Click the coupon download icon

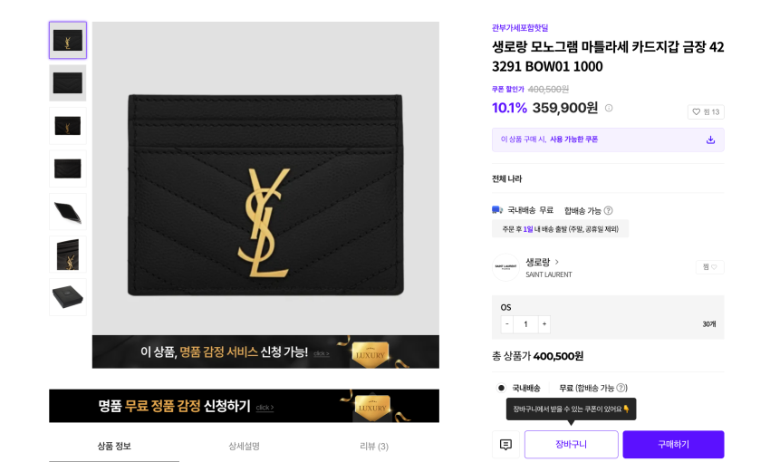point(710,140)
